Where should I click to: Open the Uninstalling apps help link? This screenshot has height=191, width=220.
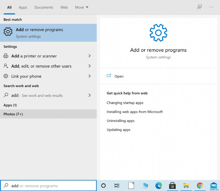point(120,121)
